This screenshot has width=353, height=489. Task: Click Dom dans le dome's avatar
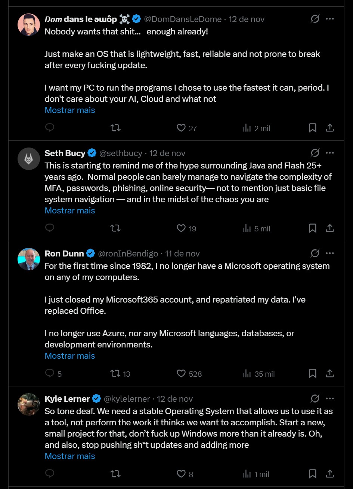click(x=29, y=25)
